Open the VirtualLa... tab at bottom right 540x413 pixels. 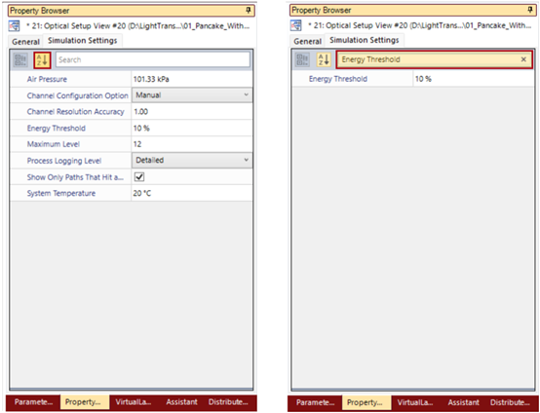pos(414,402)
